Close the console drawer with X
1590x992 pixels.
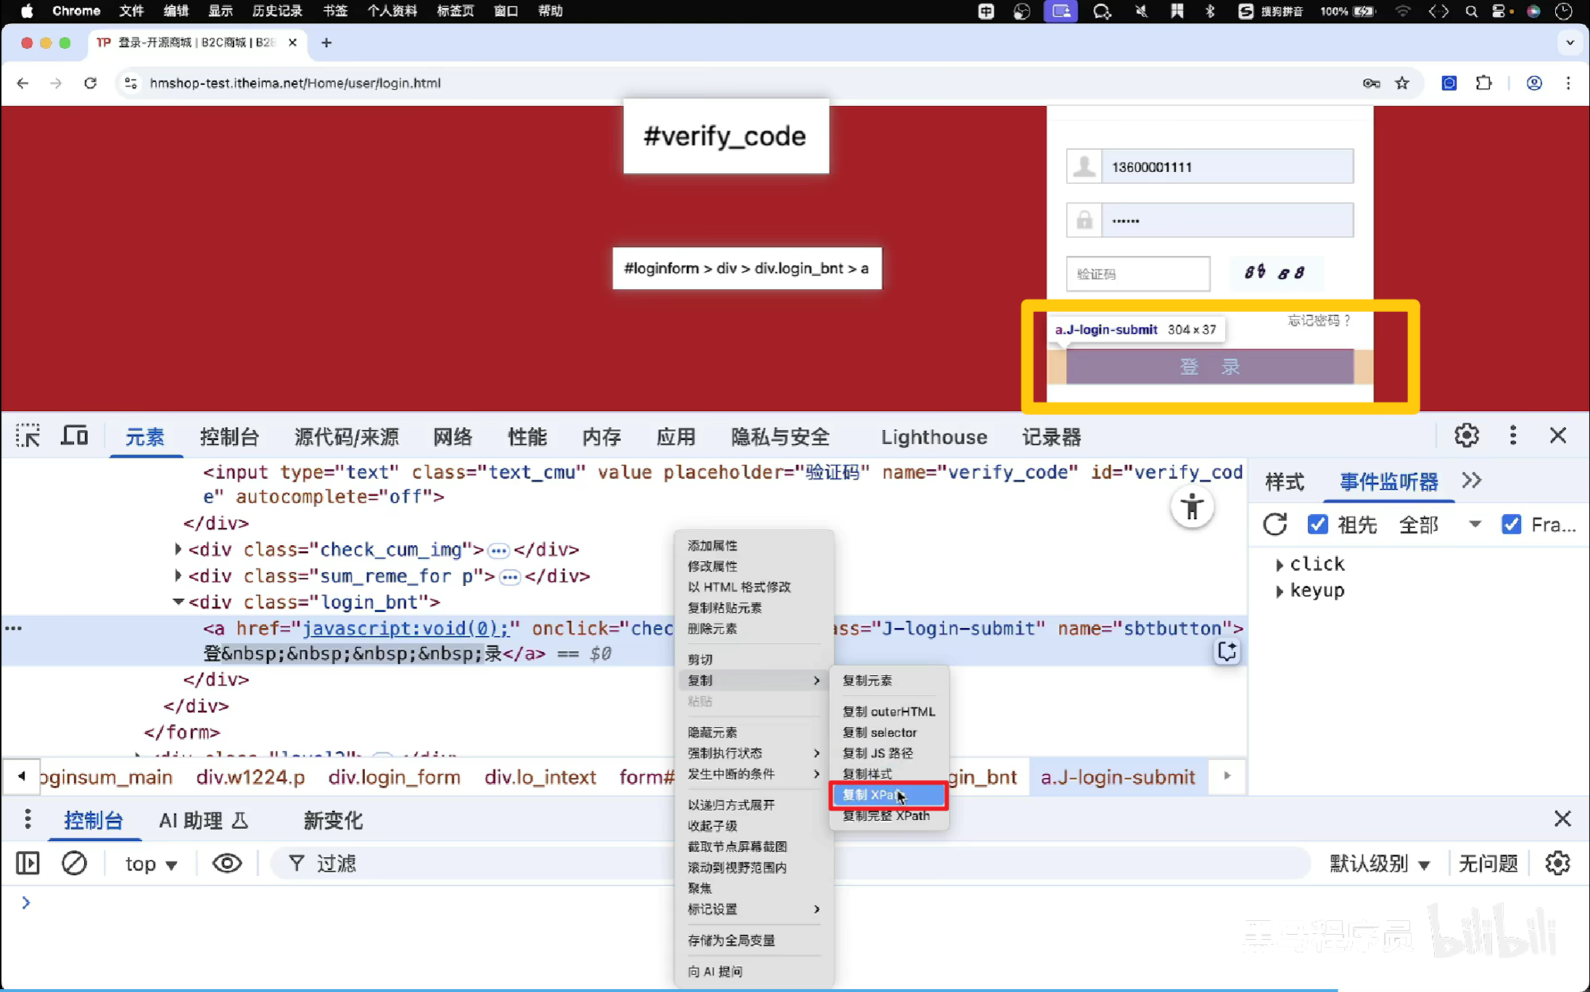coord(1562,819)
